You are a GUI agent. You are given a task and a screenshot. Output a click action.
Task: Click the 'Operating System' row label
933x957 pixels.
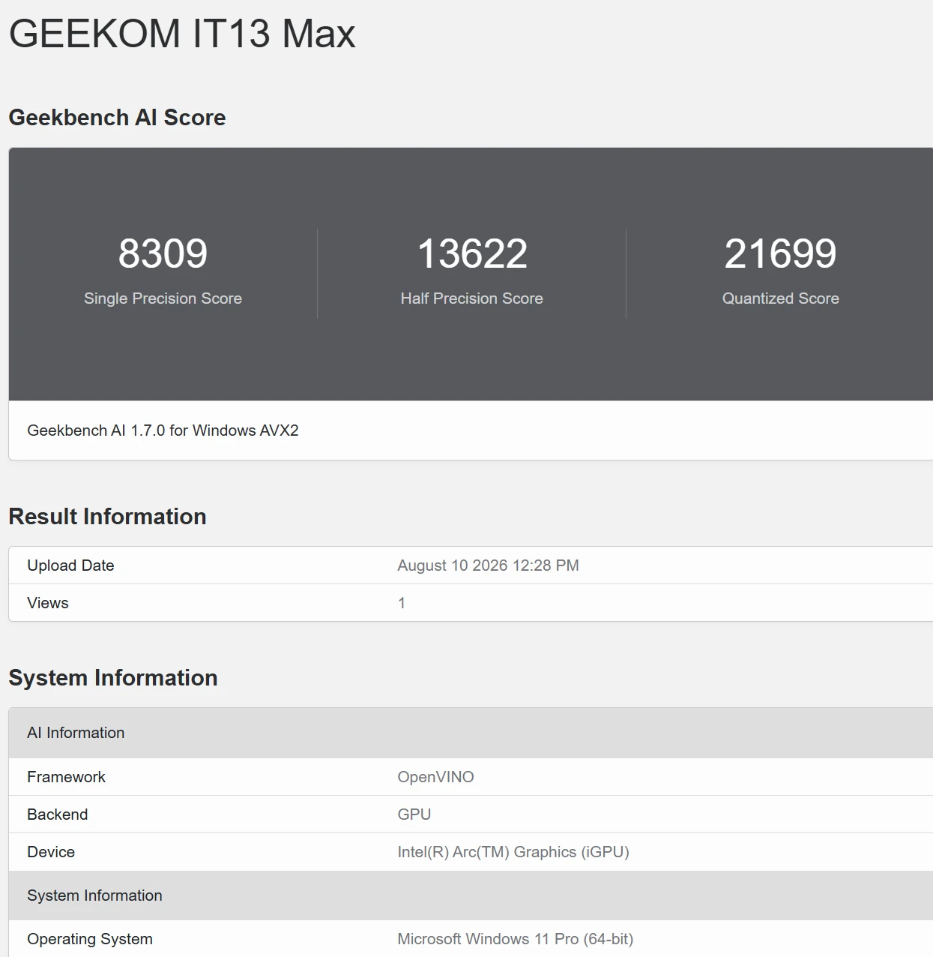tap(90, 939)
